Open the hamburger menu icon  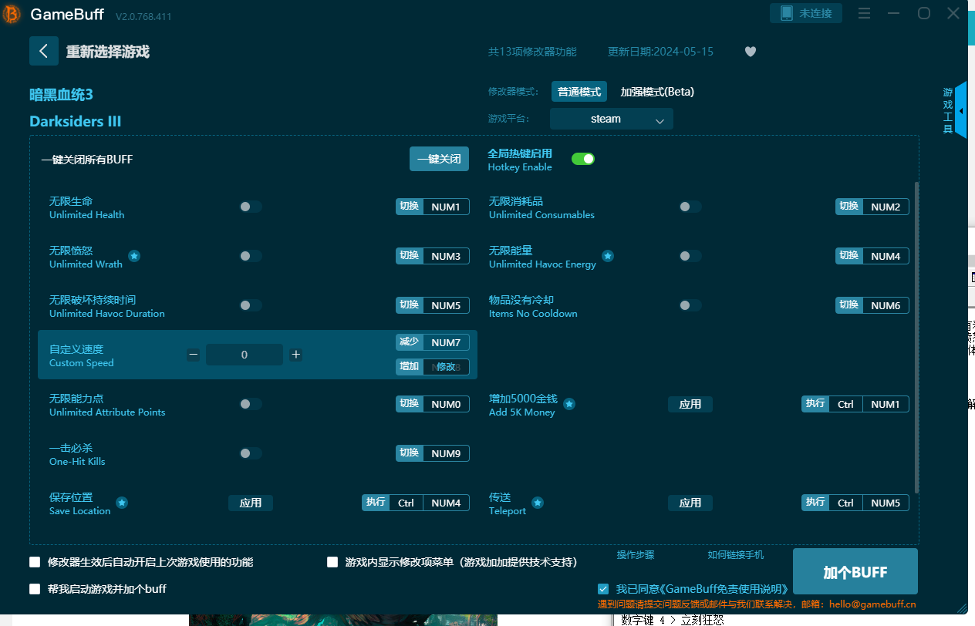point(864,13)
